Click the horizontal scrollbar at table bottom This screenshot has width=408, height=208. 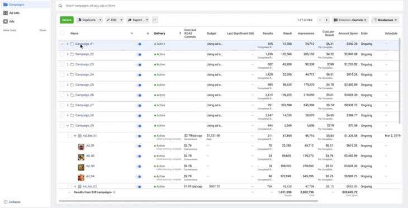click(188, 201)
